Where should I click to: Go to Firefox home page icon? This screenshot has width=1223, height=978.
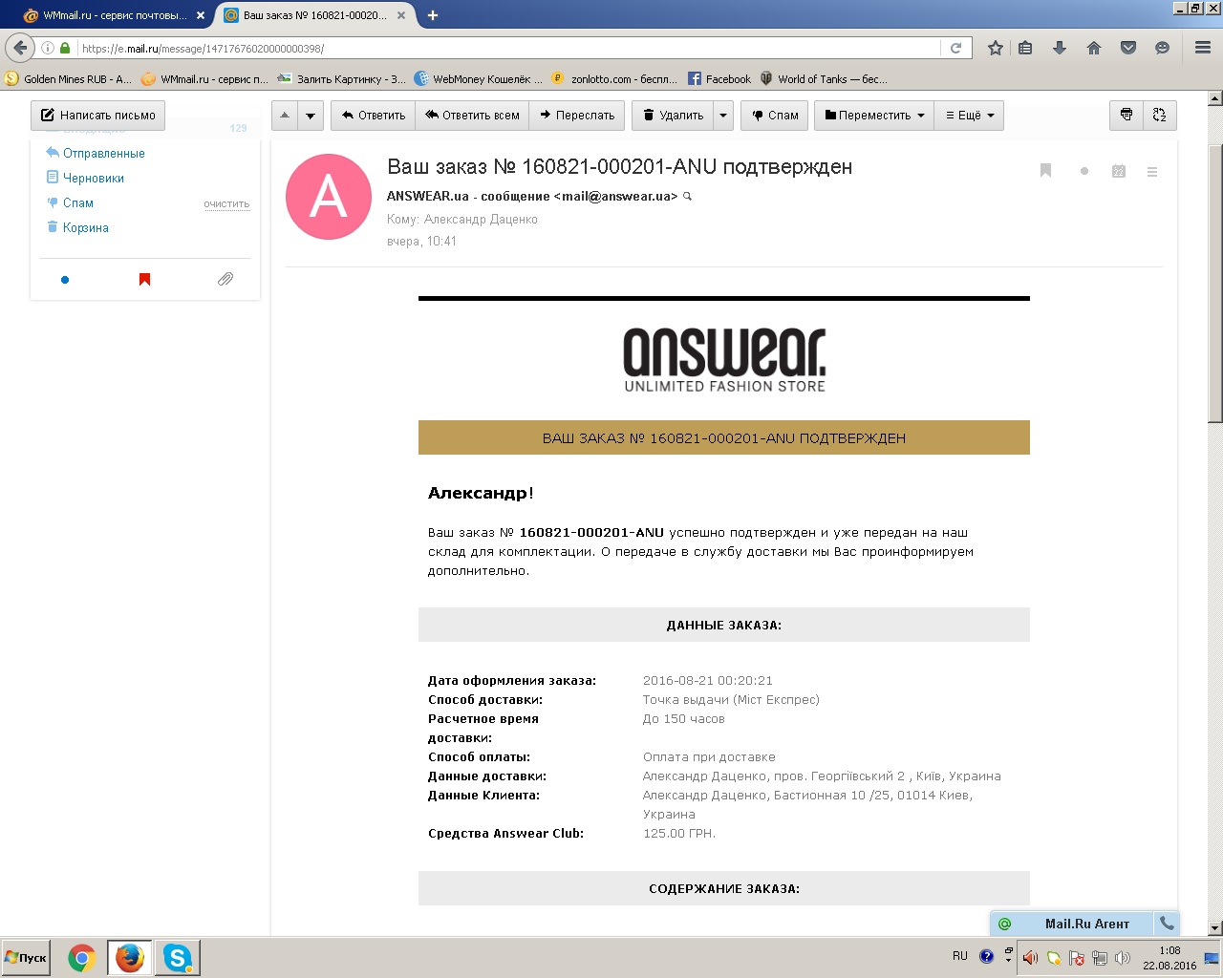click(1094, 48)
